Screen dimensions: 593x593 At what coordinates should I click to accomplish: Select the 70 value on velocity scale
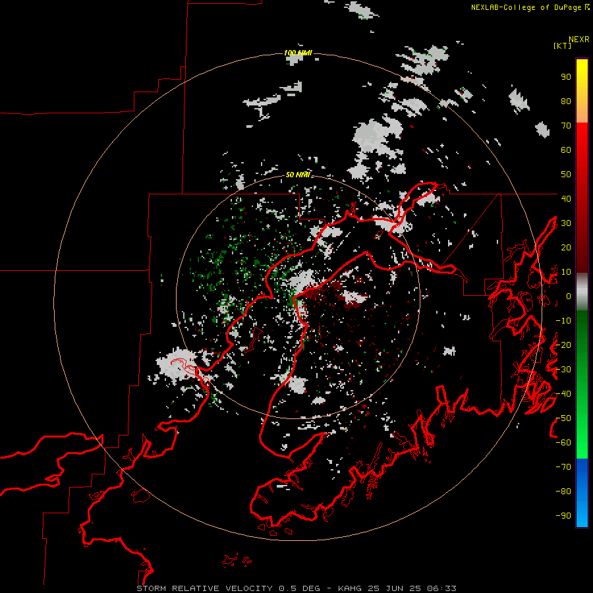coord(566,126)
